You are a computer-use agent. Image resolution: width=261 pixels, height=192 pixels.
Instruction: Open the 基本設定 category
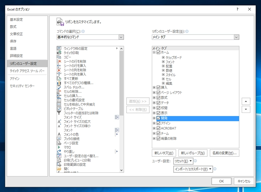[x=16, y=20]
